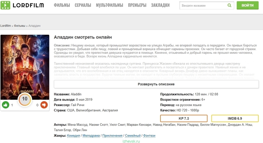
Task: Click the director name 'Гай Ричи'
Action: pos(78,105)
